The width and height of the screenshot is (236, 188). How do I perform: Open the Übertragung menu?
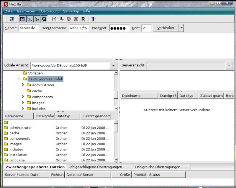[x=49, y=11]
